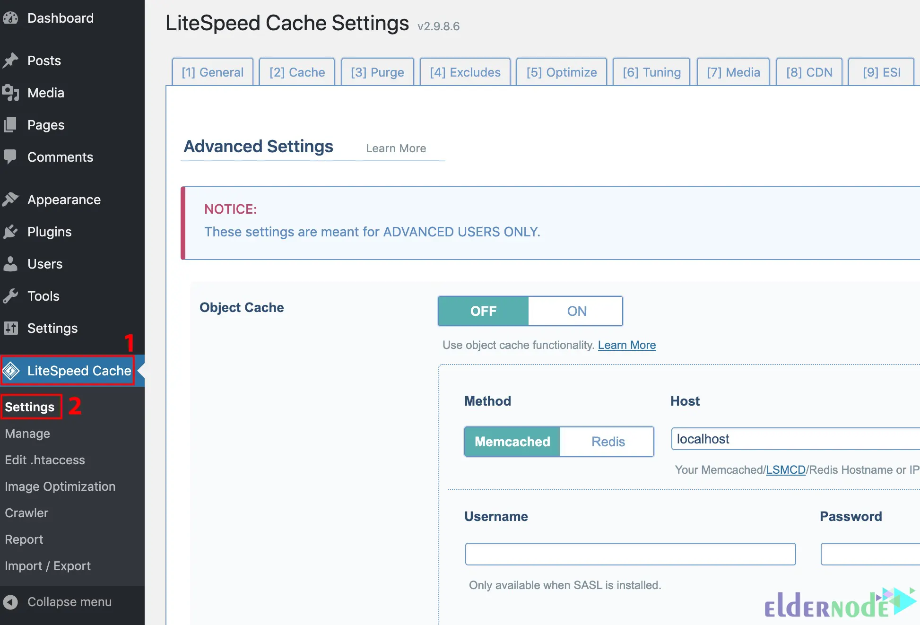Click the Tools wrench icon
Viewport: 920px width, 625px height.
tap(10, 296)
